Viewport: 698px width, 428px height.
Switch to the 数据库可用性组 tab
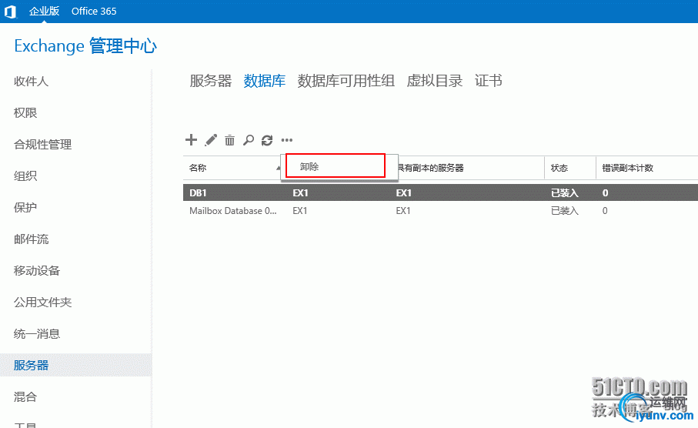click(346, 81)
